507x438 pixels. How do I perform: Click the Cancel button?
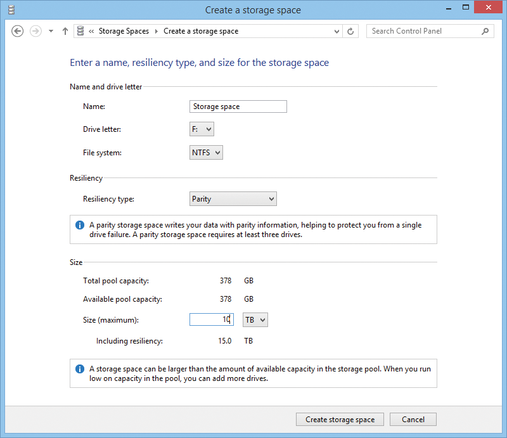tap(413, 420)
